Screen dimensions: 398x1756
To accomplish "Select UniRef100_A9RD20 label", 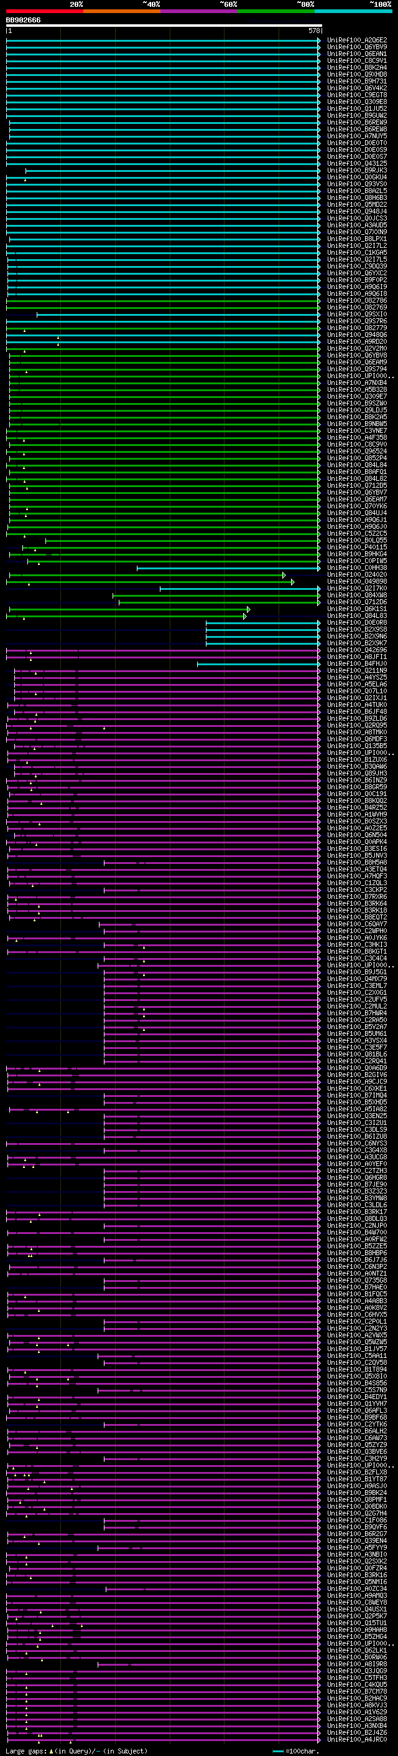I will [x=357, y=342].
